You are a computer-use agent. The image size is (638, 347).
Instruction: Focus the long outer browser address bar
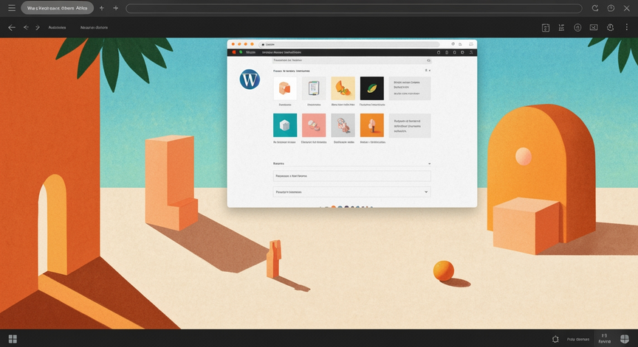coord(354,9)
